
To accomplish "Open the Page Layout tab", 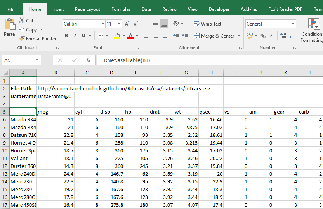I will (x=87, y=9).
